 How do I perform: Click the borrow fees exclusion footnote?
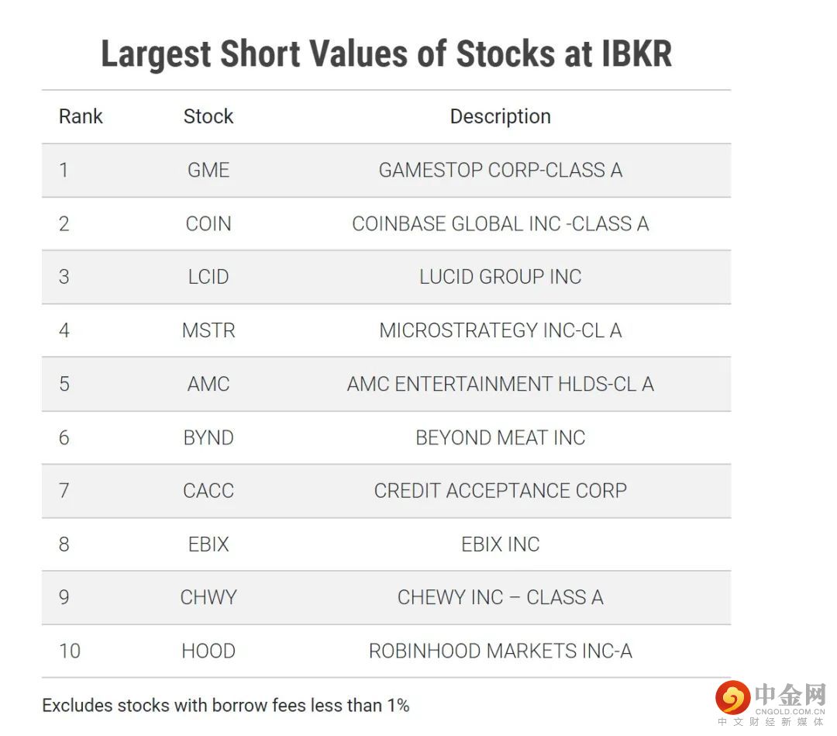226,705
